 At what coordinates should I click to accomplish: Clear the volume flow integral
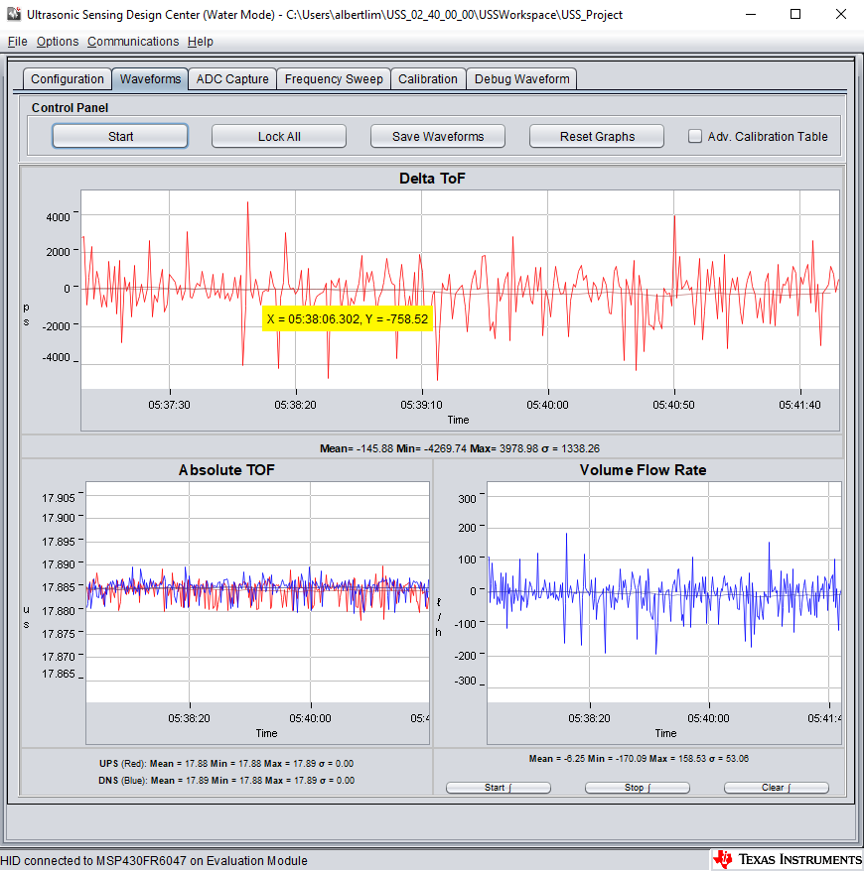point(777,788)
